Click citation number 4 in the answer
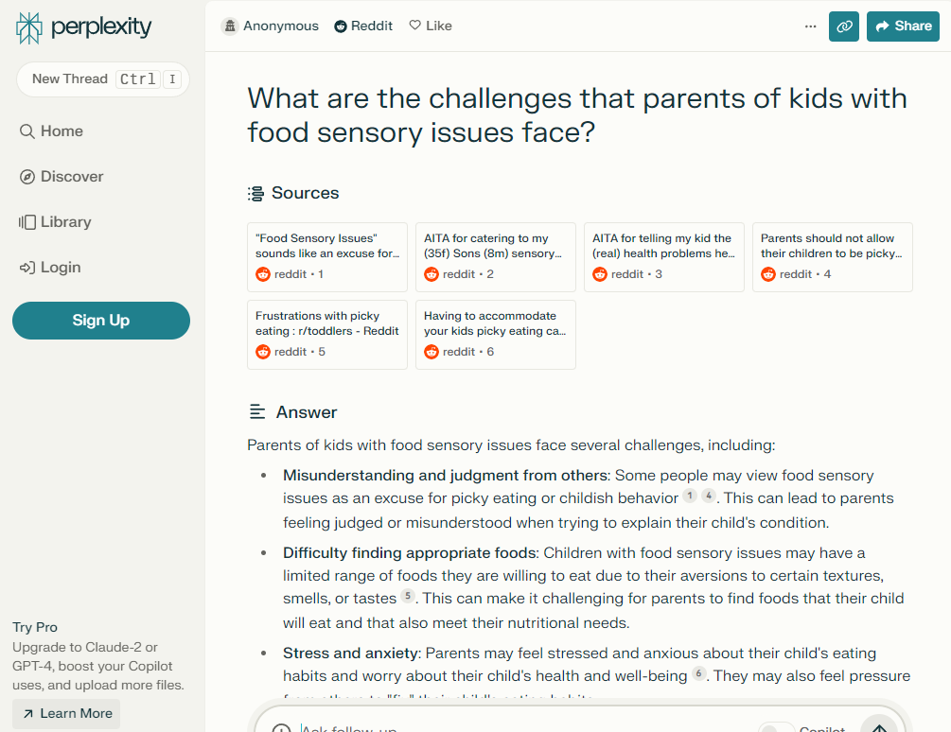This screenshot has height=732, width=951. coord(709,496)
